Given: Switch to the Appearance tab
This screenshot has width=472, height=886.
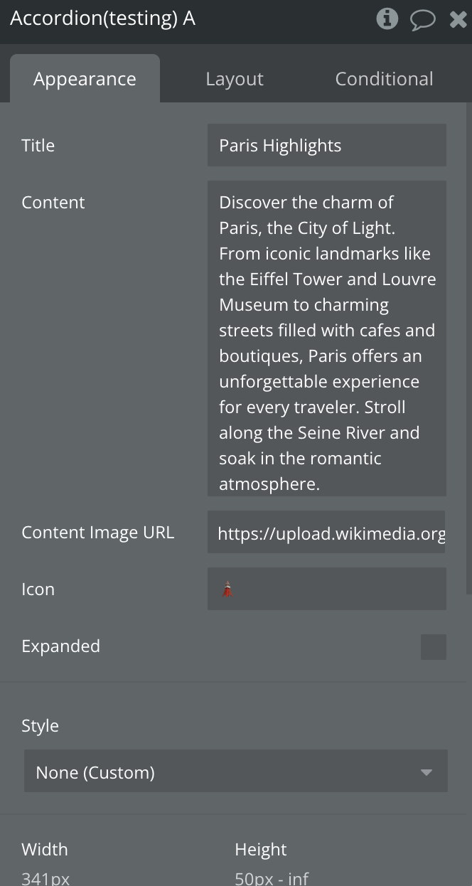Looking at the screenshot, I should [x=85, y=79].
